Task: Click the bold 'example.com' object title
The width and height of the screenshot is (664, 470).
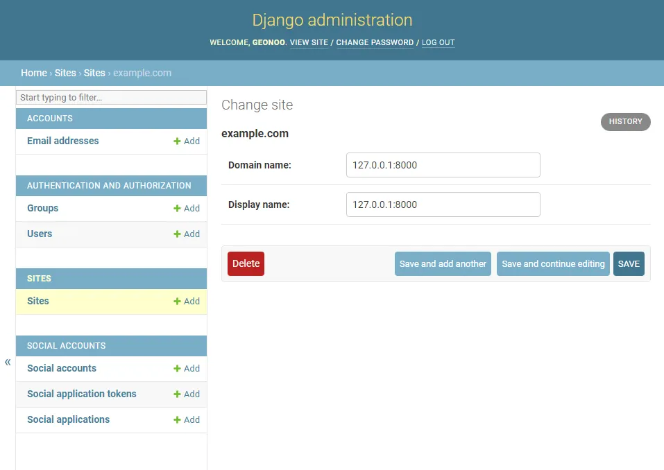Action: coord(255,133)
